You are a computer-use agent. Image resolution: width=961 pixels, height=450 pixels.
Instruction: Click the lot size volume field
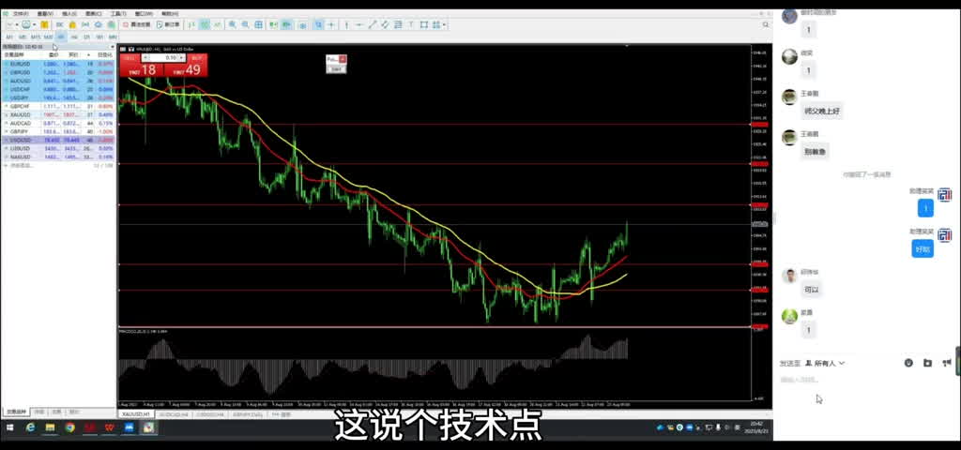click(169, 57)
